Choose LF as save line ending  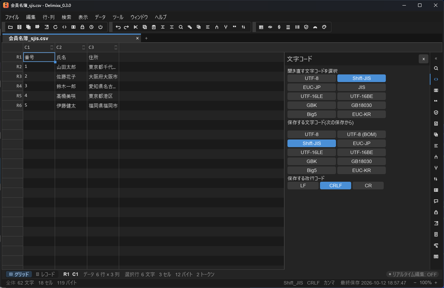click(303, 186)
